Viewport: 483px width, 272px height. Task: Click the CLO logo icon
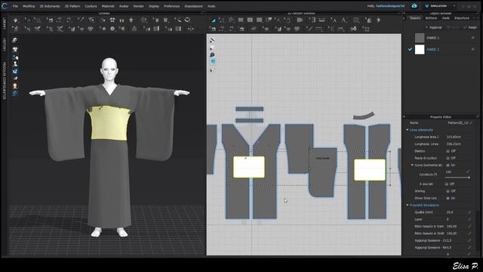(x=5, y=6)
